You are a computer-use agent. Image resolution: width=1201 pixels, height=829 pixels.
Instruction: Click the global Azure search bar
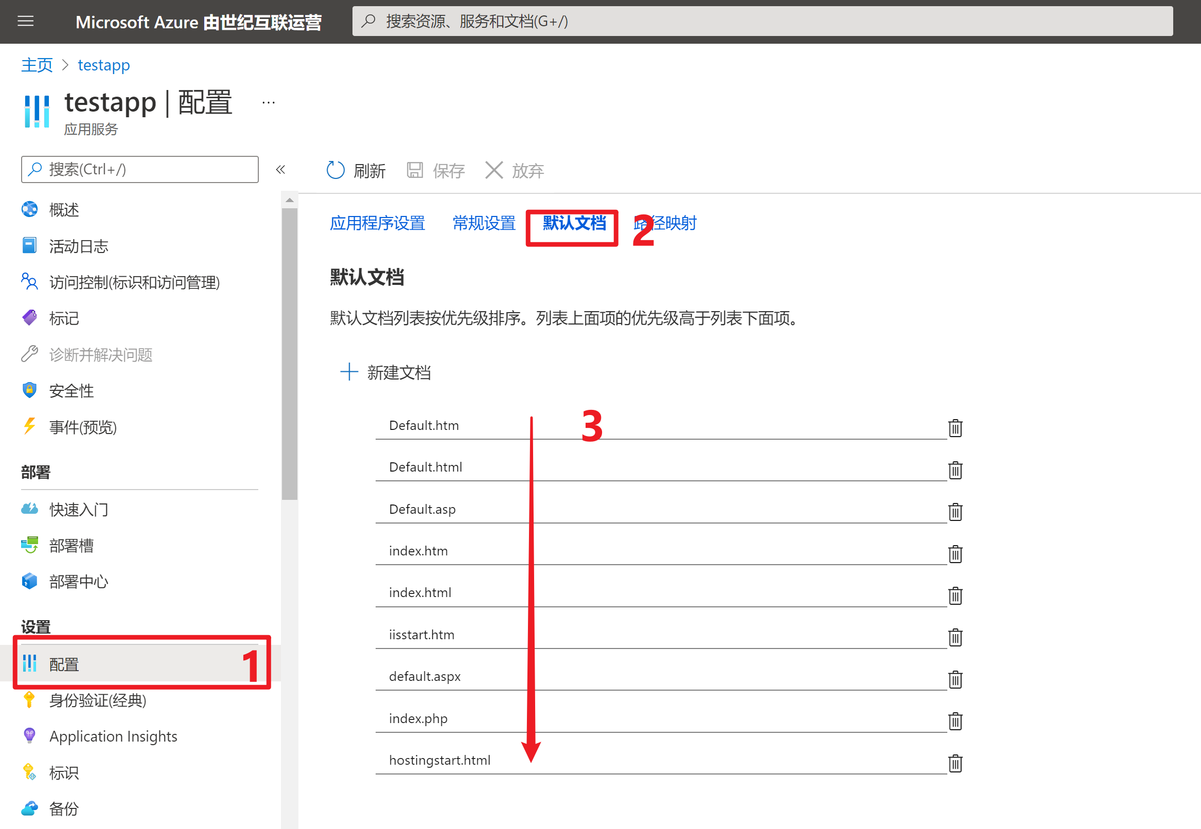click(x=762, y=21)
